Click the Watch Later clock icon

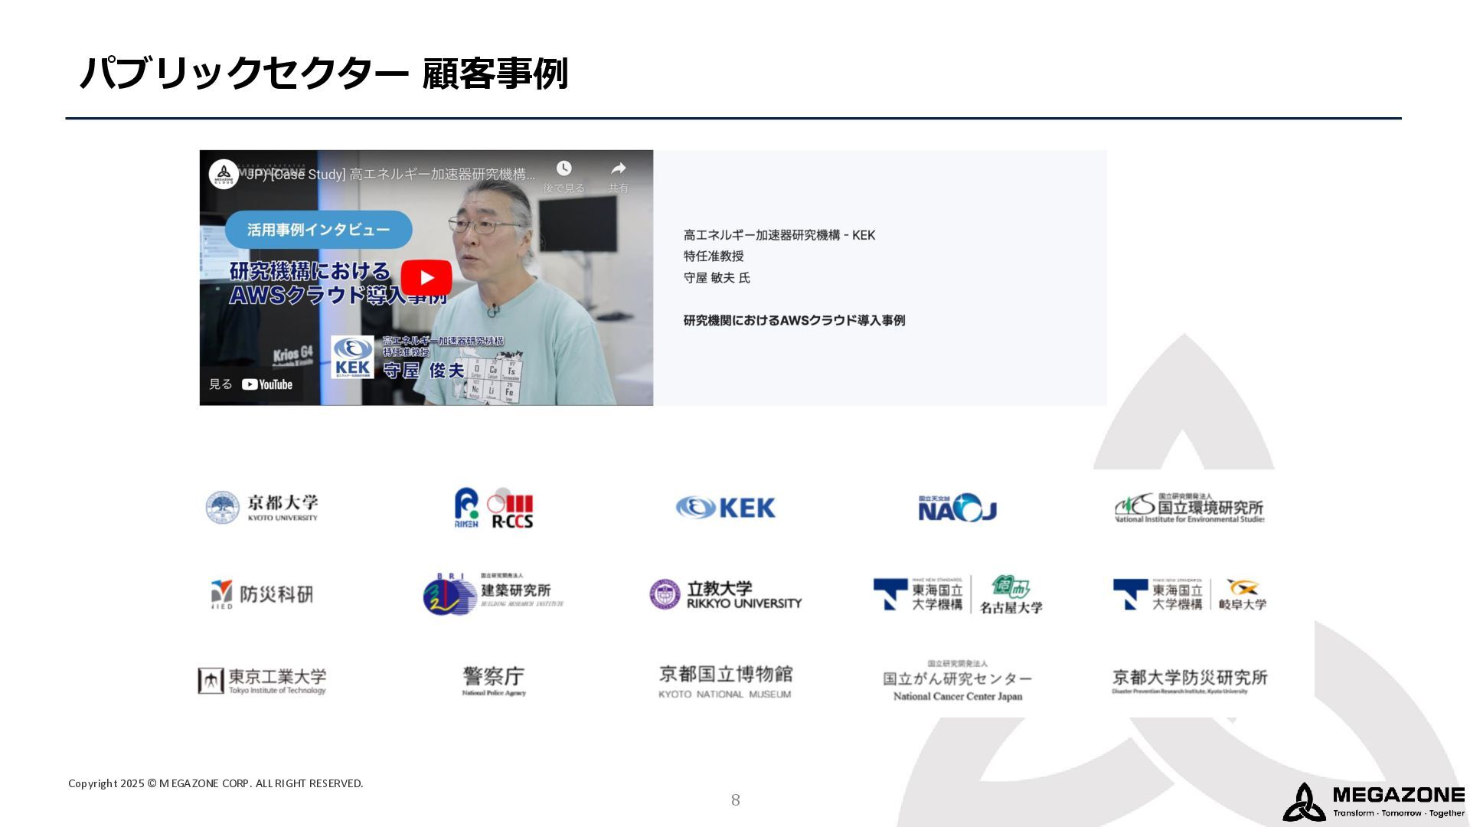563,168
